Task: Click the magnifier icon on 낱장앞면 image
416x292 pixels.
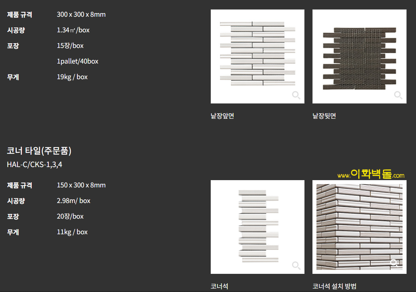Action: 296,96
